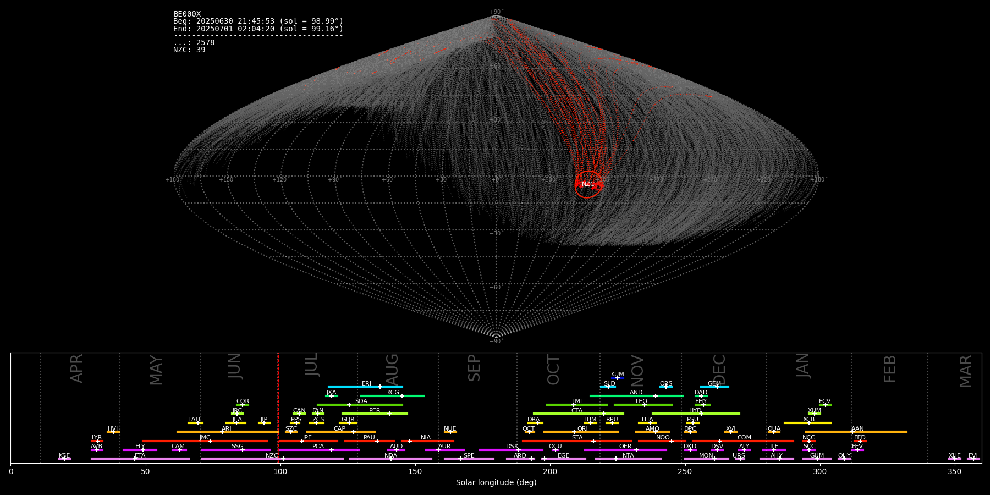
Task: Select the ORS shower label
Action: (666, 384)
